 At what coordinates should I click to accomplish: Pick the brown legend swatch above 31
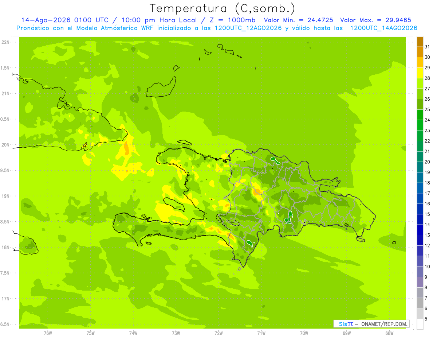click(420, 42)
